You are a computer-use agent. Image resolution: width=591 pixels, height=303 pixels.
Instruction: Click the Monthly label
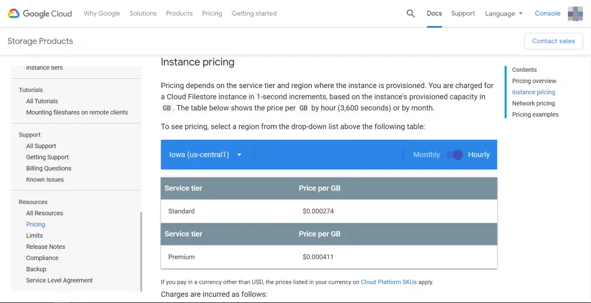[x=427, y=154]
